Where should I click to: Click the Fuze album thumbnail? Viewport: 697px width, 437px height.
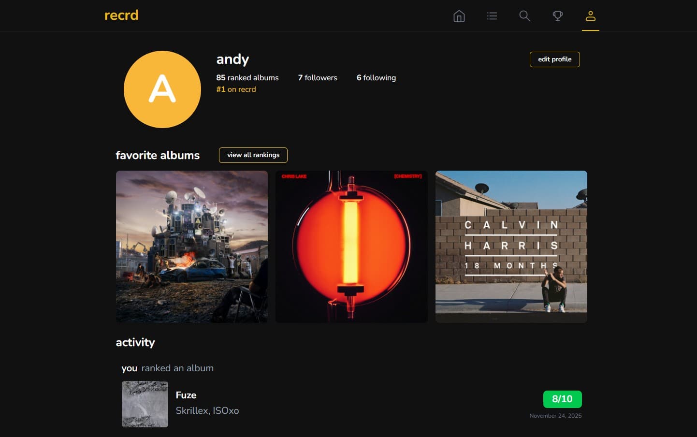(x=145, y=404)
